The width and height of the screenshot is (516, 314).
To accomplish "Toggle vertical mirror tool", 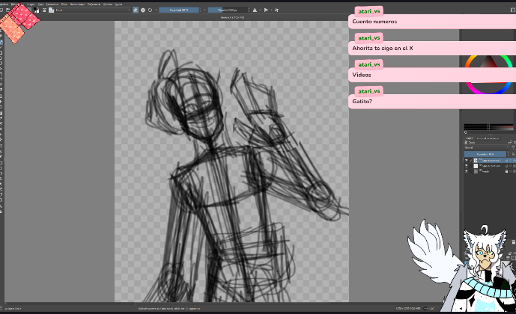I will [x=266, y=10].
